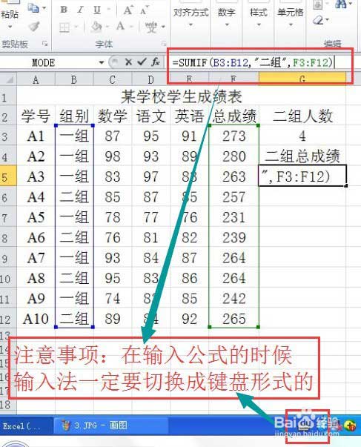Open the 单元格 cells group

click(291, 18)
